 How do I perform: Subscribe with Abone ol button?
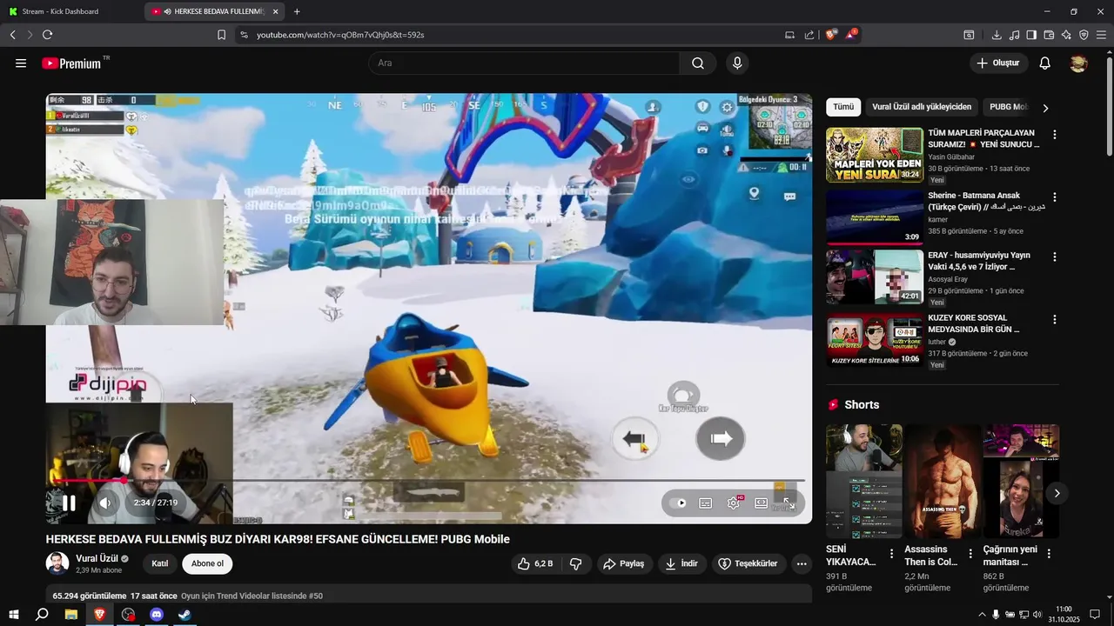(x=207, y=563)
